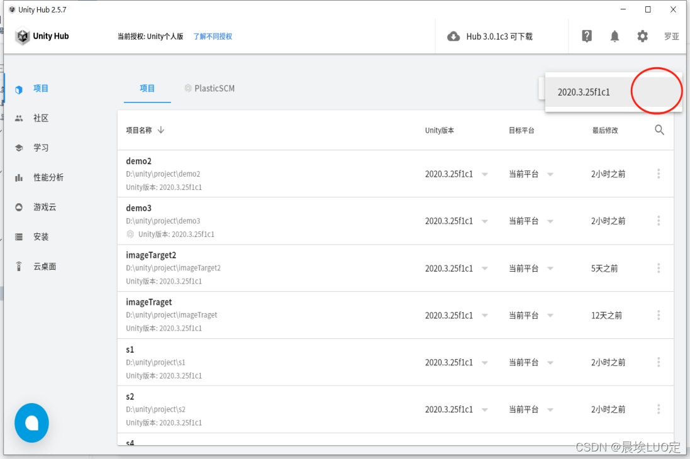Click 目标平台 column header
Viewport: 690px width, 459px height.
click(x=521, y=130)
